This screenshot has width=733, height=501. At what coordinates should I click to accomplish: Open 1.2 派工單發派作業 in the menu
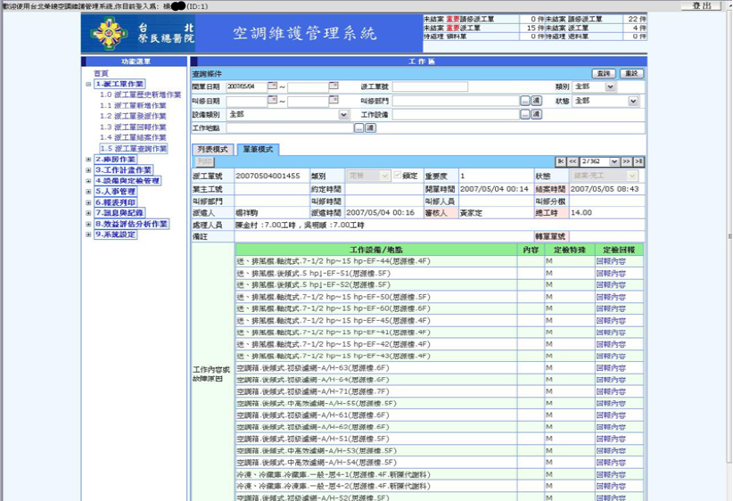coord(133,116)
